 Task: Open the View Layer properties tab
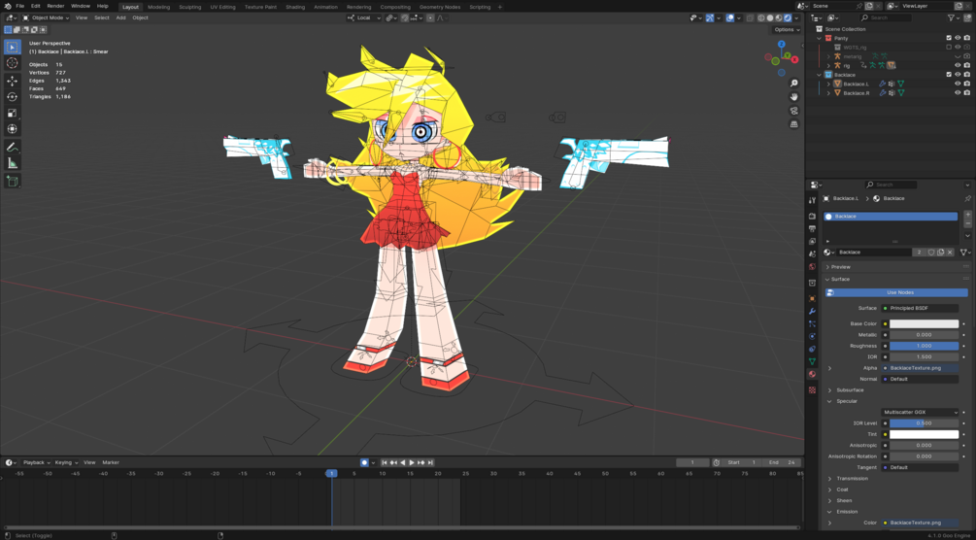tap(812, 241)
